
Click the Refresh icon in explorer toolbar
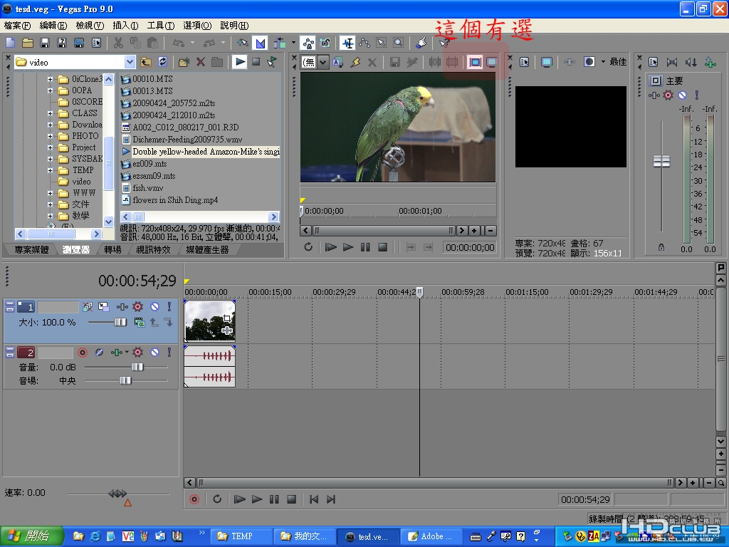(163, 62)
